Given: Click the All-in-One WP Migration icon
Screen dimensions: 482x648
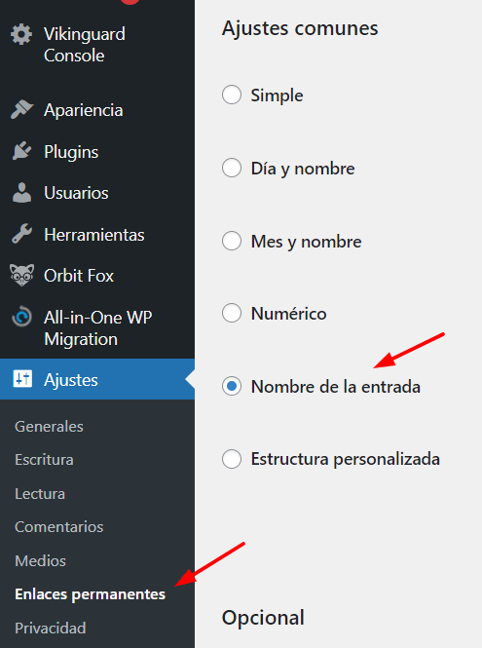Looking at the screenshot, I should tap(21, 317).
